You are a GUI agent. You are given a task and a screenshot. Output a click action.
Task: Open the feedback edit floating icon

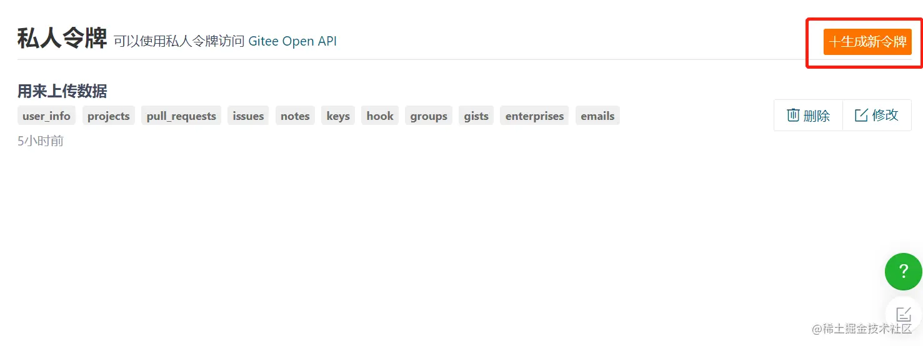904,314
